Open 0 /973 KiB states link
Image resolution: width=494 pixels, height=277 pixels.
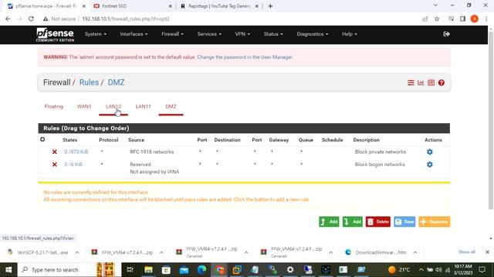pos(76,152)
